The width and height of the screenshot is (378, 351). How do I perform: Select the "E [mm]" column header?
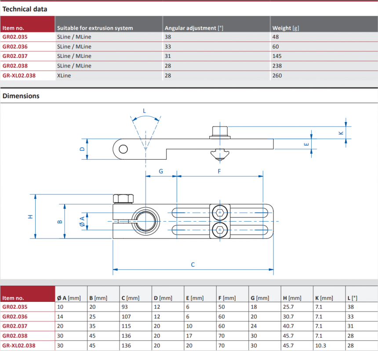point(195,298)
